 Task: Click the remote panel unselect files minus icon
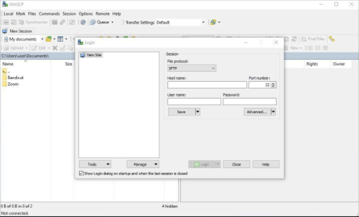(318, 48)
